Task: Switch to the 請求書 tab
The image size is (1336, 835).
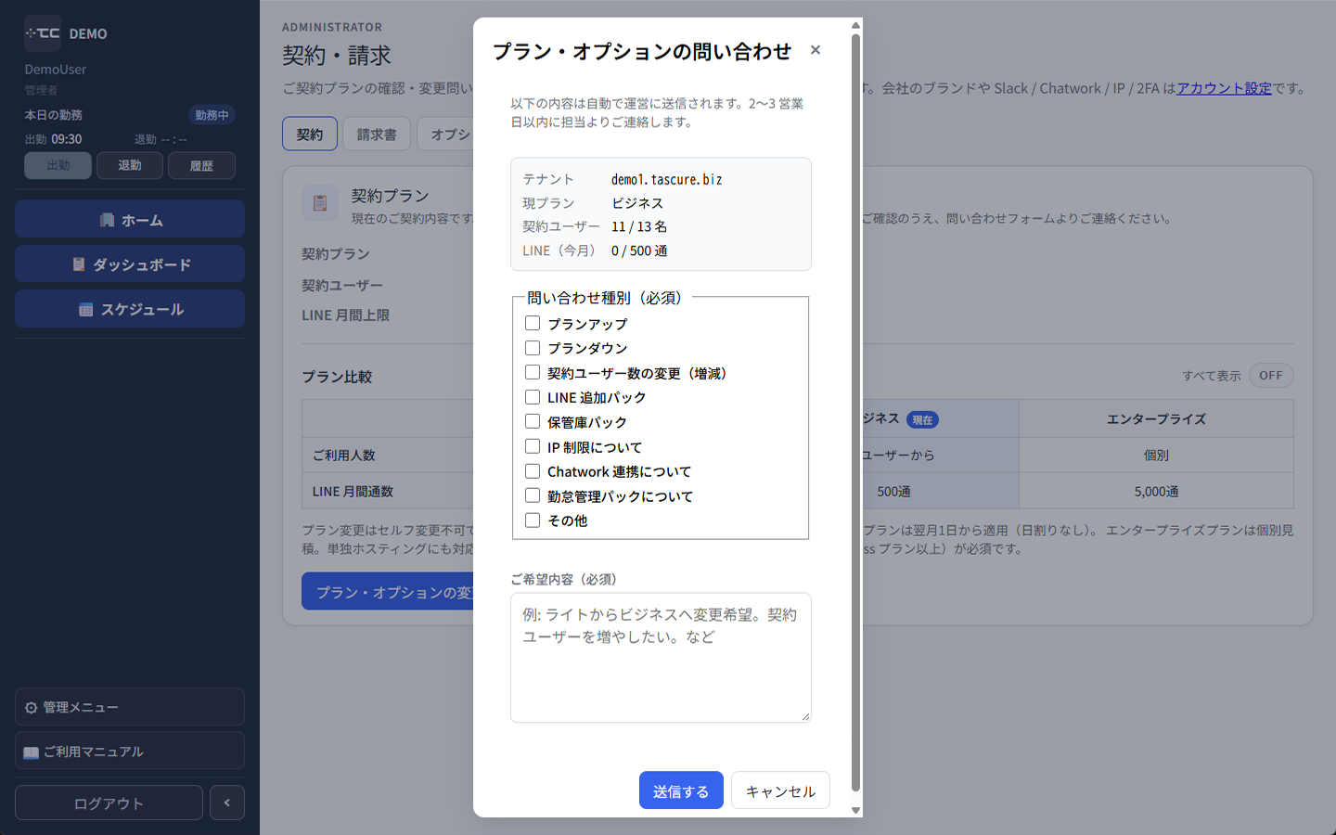Action: pyautogui.click(x=377, y=134)
